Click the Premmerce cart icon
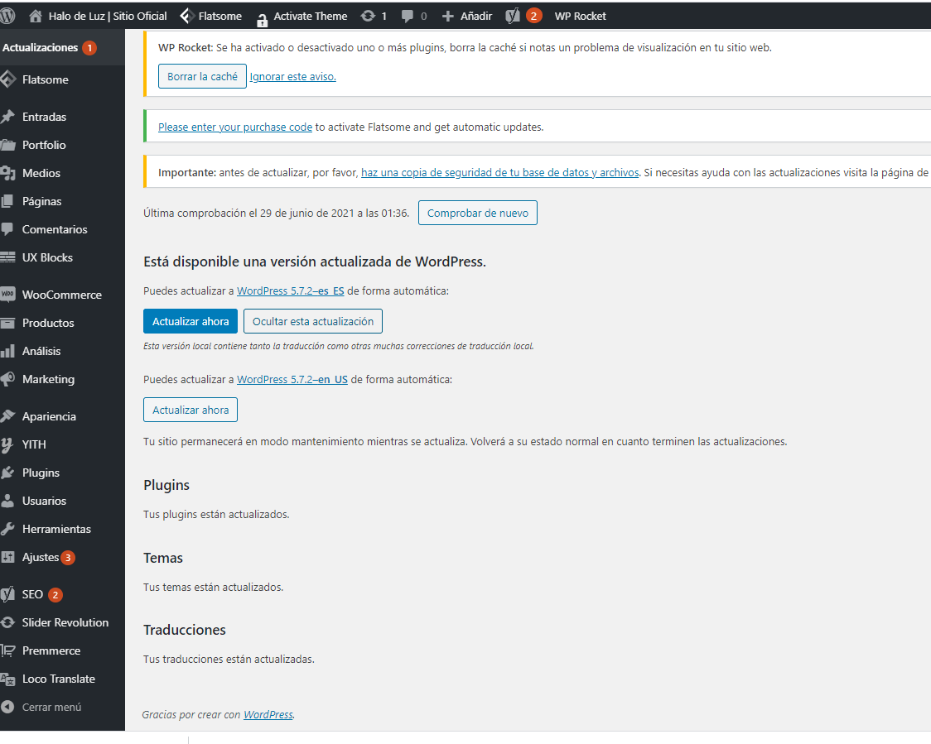Viewport: 931px width, 744px height. pos(7,650)
